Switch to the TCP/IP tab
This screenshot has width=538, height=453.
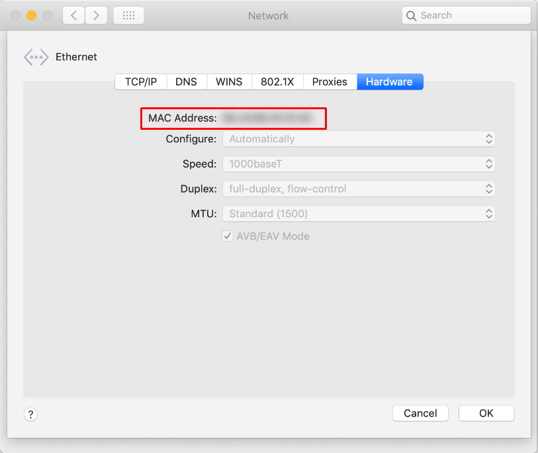[140, 81]
